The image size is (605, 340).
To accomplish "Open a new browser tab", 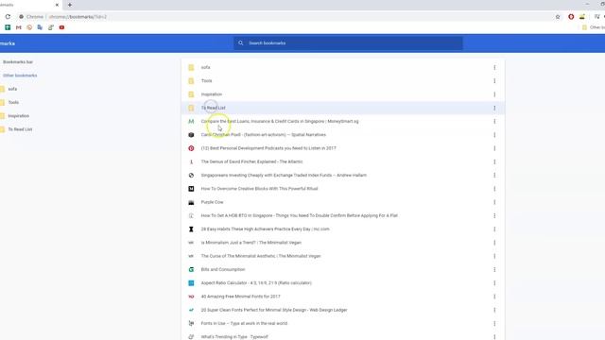I will [x=70, y=5].
